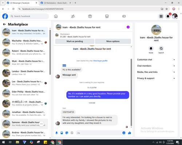
Task: Attach a photo using the image icon
Action: click(x=62, y=133)
